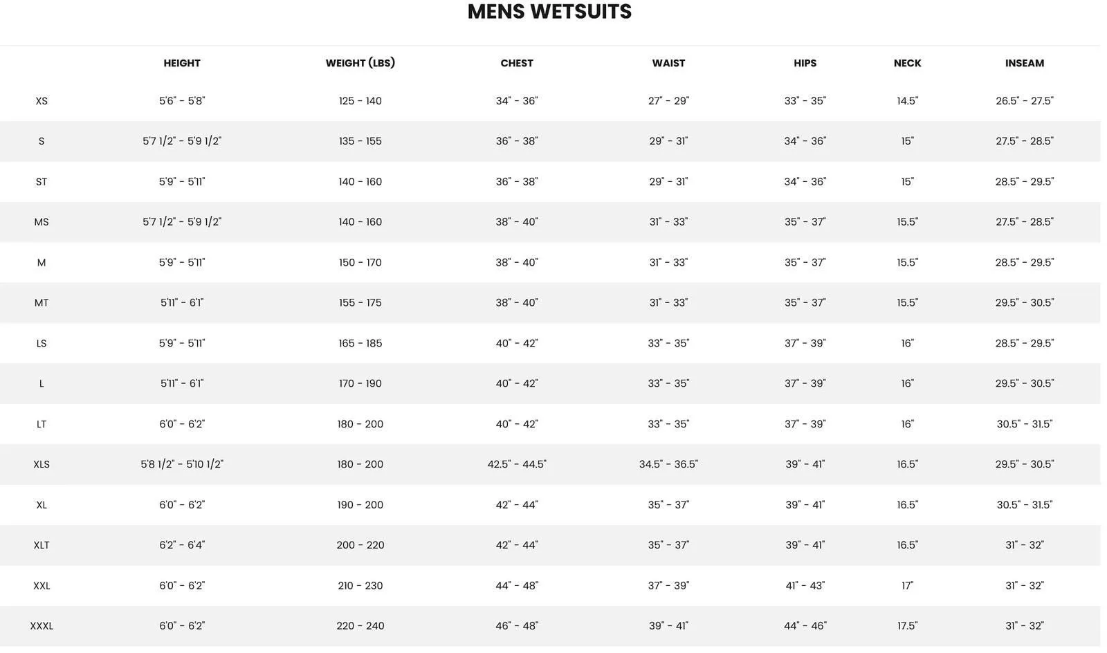Select the 44" - 46" hips cell
Screen dimensions: 1107x653
point(805,626)
